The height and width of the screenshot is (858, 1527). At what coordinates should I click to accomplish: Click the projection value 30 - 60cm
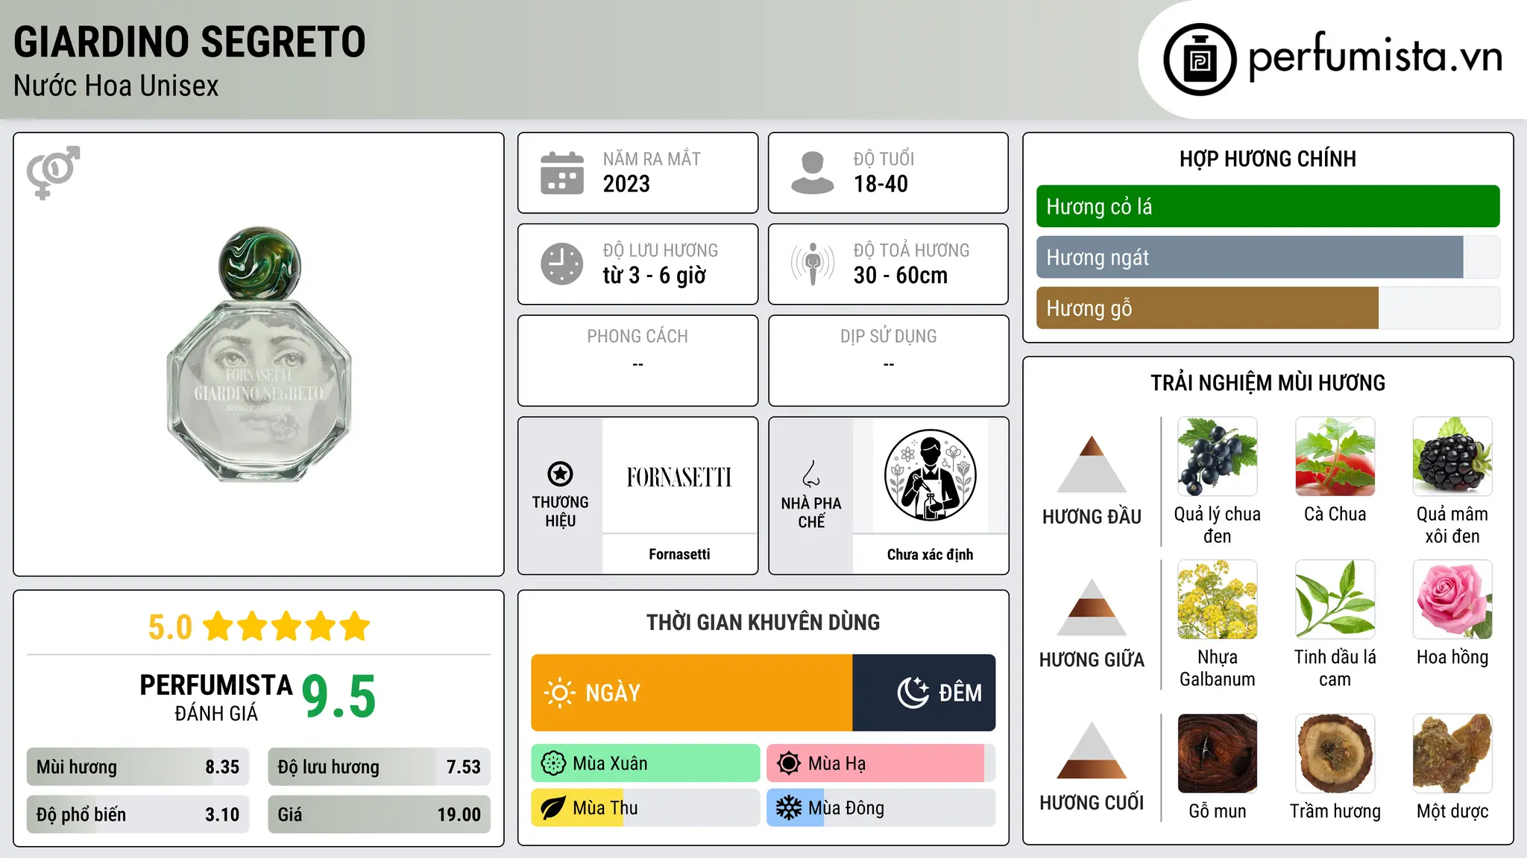pos(901,276)
